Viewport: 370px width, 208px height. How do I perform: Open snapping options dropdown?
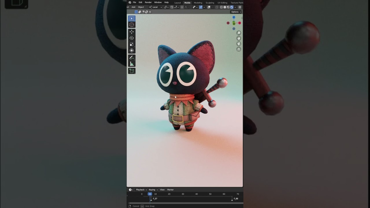point(177,7)
